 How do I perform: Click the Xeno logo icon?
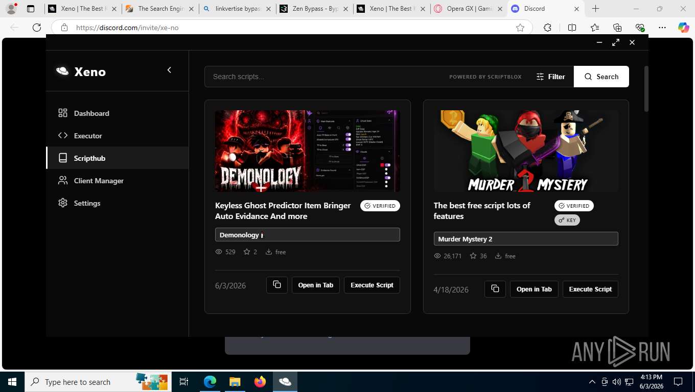[62, 71]
